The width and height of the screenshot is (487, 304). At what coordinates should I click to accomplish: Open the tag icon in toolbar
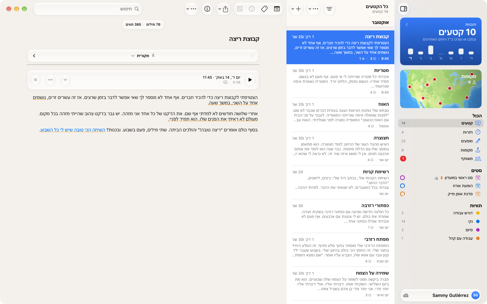point(264,9)
